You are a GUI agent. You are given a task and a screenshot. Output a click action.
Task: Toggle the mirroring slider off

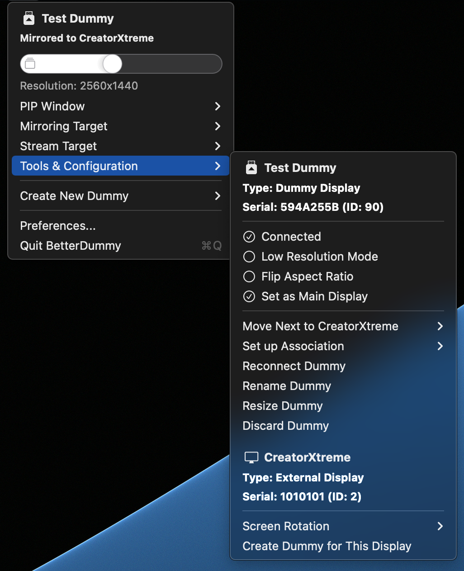[x=112, y=64]
